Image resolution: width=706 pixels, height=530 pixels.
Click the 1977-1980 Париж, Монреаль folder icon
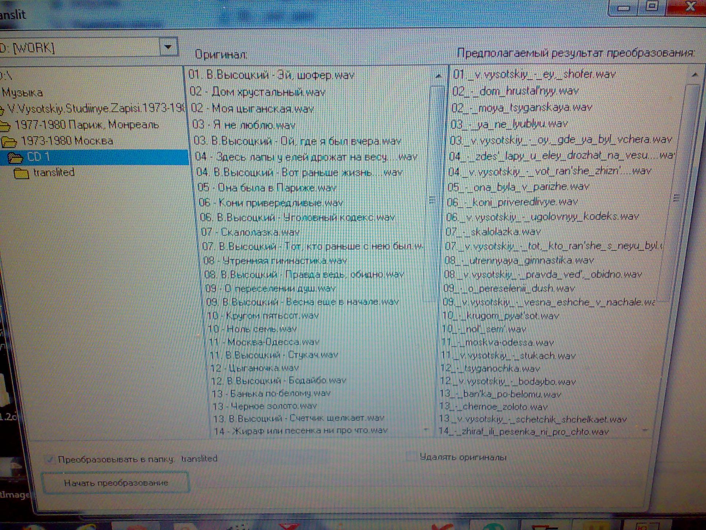[x=5, y=126]
